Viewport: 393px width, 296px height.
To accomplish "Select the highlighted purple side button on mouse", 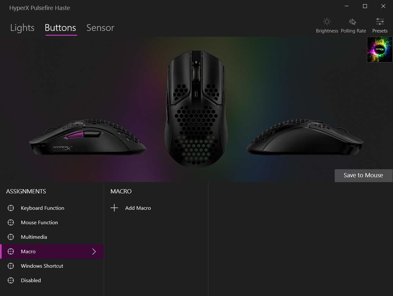I will (74, 134).
